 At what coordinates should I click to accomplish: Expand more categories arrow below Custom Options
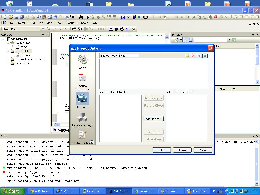pos(92,142)
